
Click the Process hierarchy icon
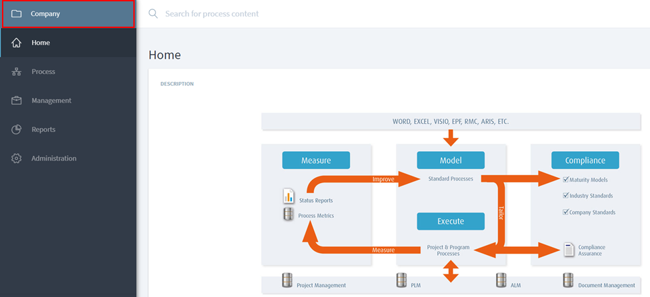pos(17,72)
